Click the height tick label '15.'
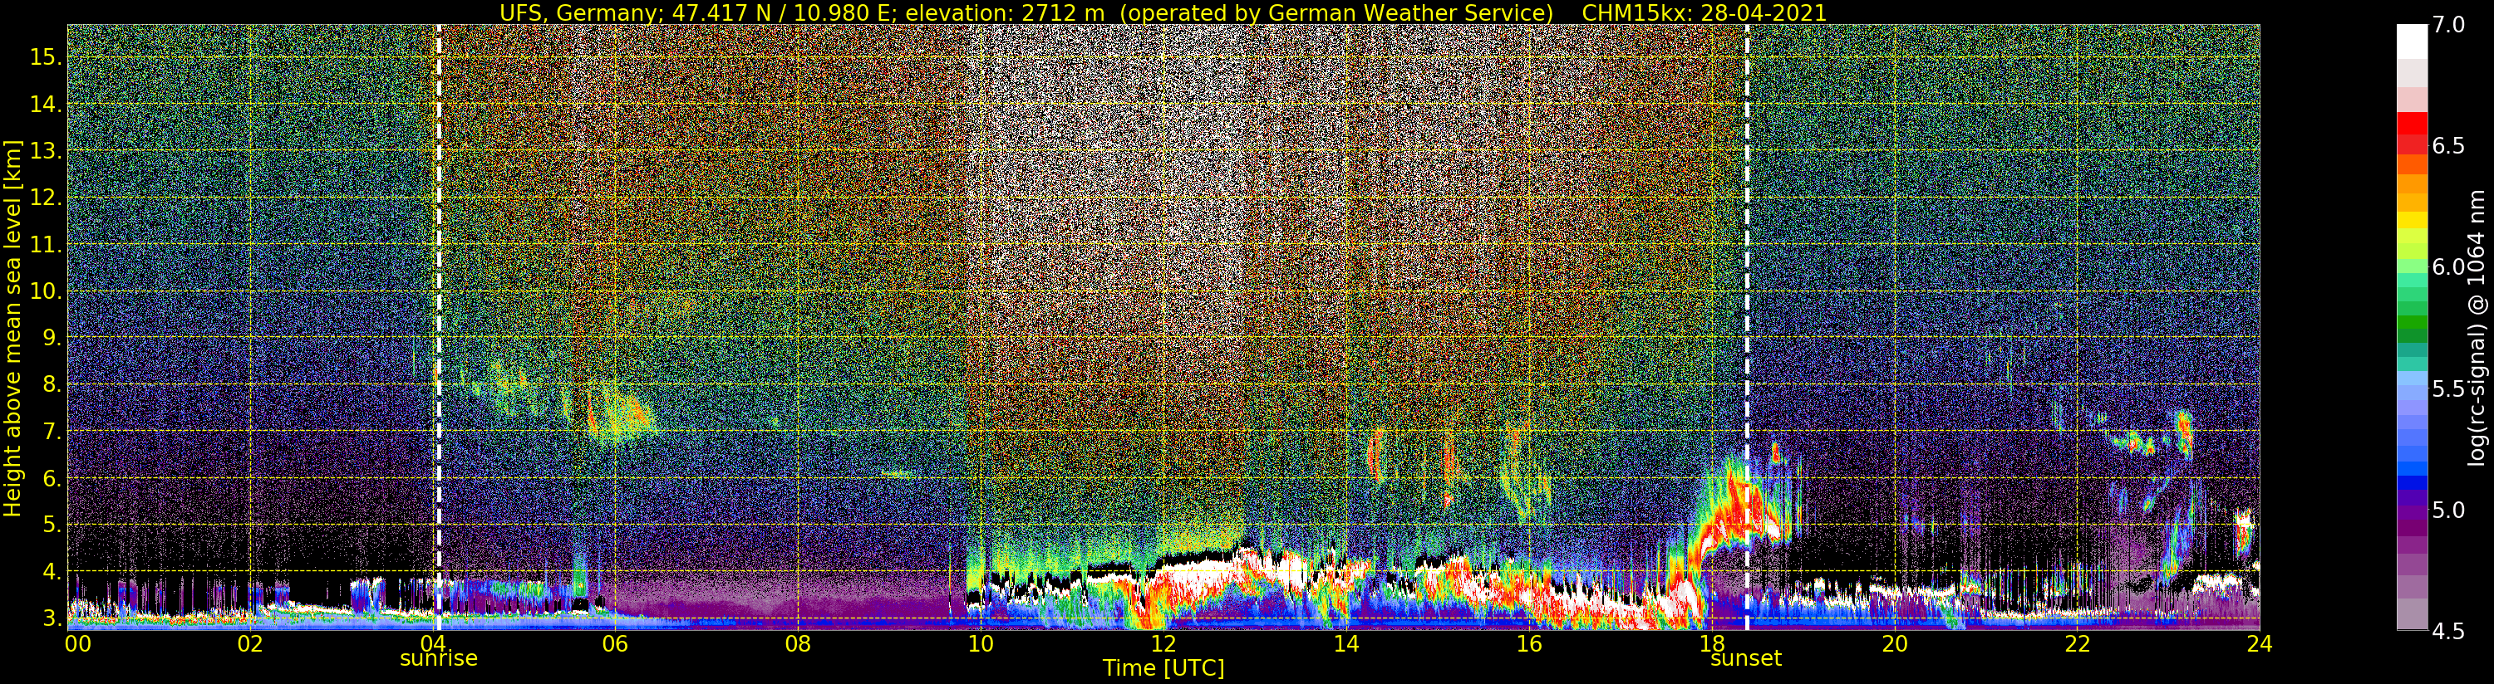 point(46,57)
